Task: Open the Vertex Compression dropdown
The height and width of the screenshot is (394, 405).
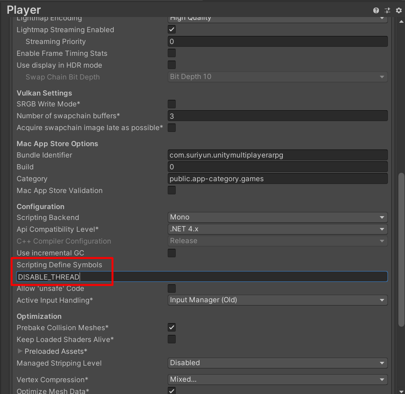Action: (277, 379)
